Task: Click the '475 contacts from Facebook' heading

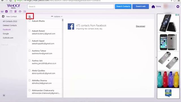Action: 91,25
